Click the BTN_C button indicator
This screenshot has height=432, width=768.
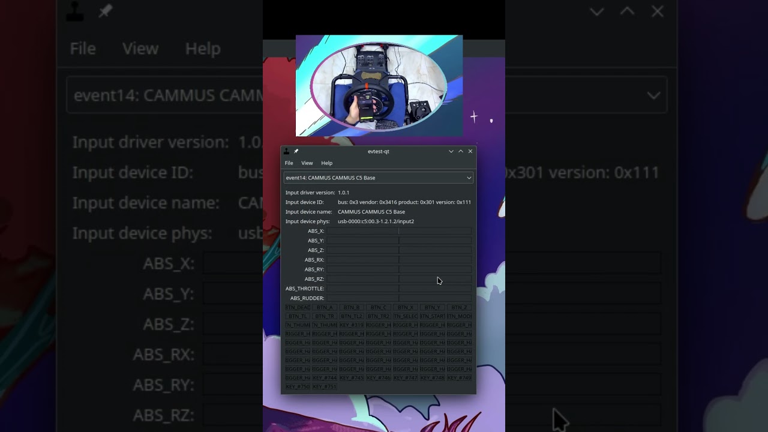click(x=379, y=308)
